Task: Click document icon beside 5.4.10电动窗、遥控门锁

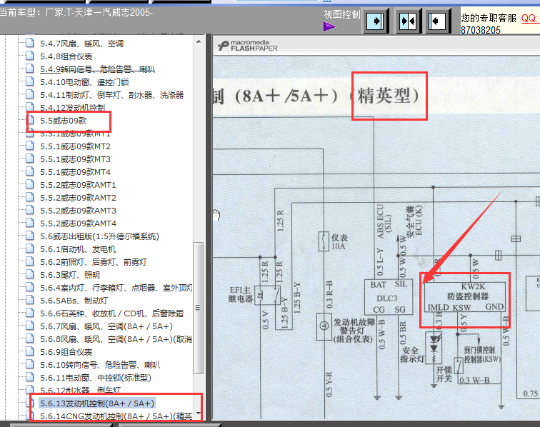Action: 30,81
